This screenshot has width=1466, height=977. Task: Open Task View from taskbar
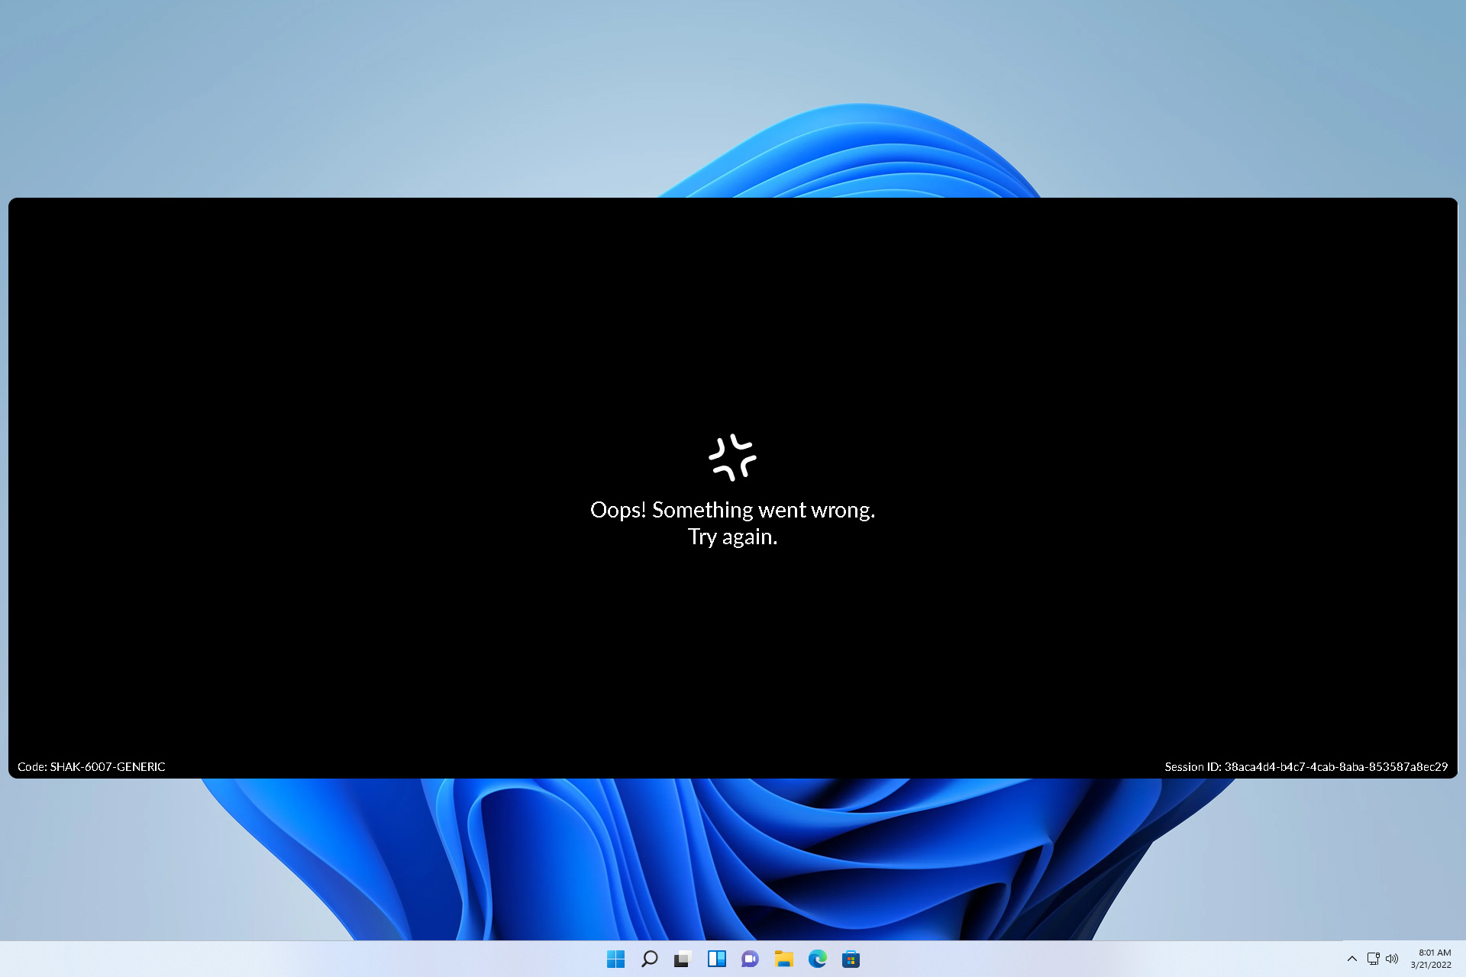tap(683, 959)
